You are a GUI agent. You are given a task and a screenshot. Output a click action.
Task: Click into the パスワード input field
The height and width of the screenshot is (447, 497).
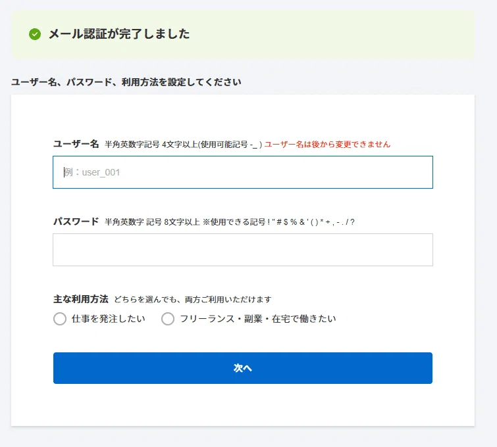[243, 250]
